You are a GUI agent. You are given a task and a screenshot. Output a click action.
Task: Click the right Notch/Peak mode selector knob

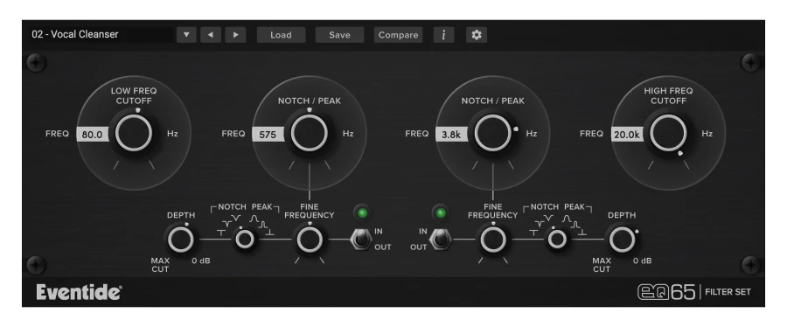point(557,240)
